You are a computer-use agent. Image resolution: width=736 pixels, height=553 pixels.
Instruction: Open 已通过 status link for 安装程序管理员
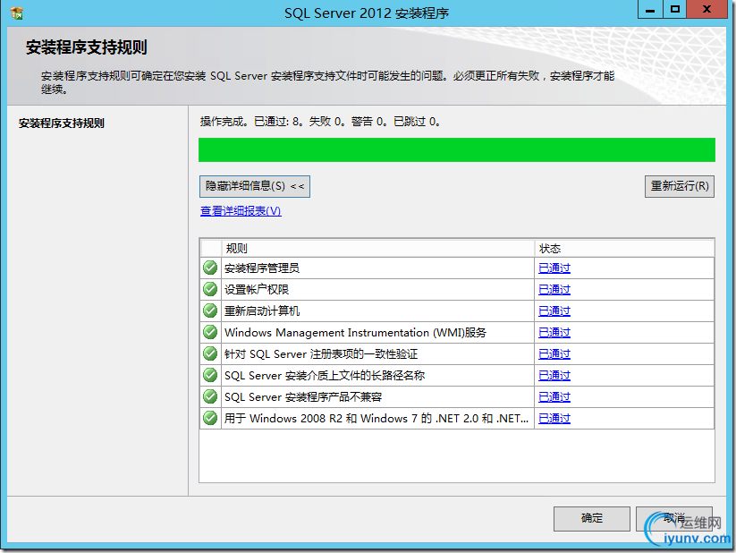click(554, 268)
